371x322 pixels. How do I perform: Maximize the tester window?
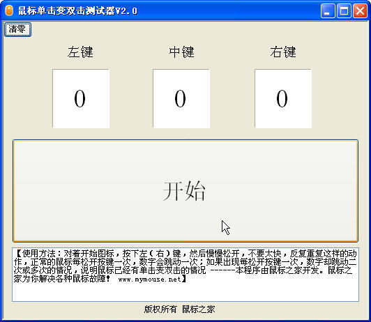coord(344,11)
